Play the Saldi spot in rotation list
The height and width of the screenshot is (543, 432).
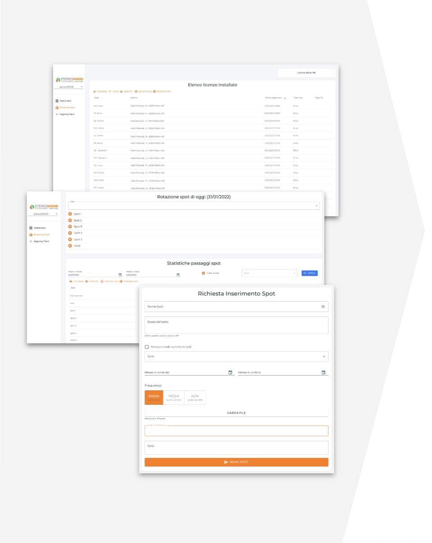(x=70, y=246)
